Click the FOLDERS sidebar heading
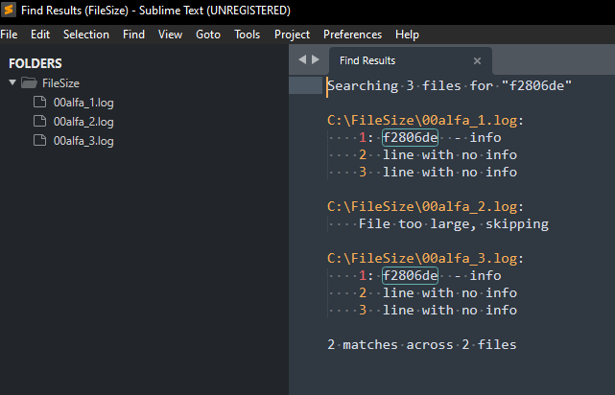The image size is (615, 395). [35, 63]
